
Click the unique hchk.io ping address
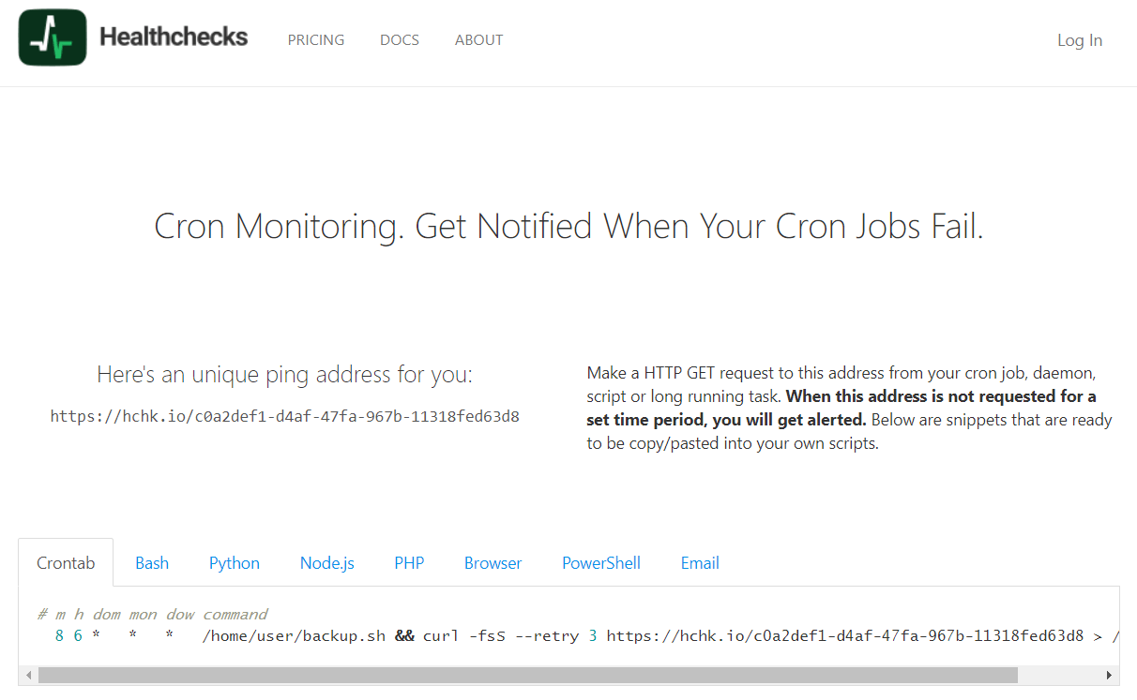285,416
